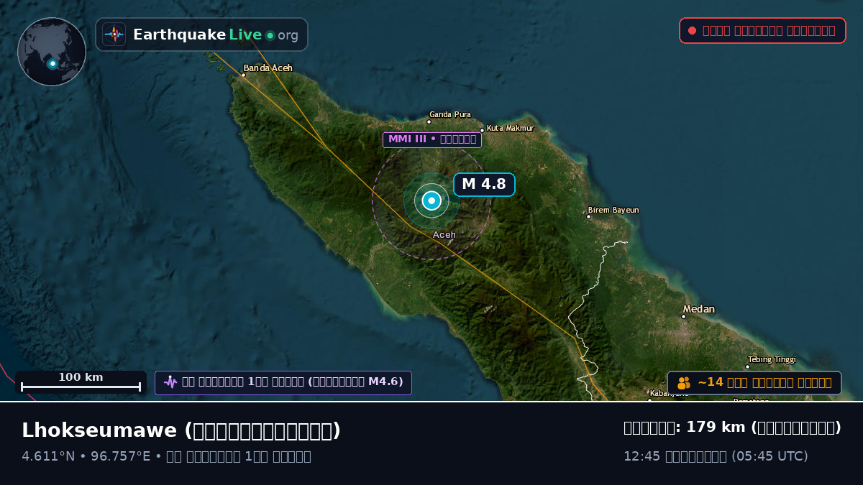The width and height of the screenshot is (863, 485).
Task: Click the 12:45 (05:45 UTC) time text
Action: 716,456
